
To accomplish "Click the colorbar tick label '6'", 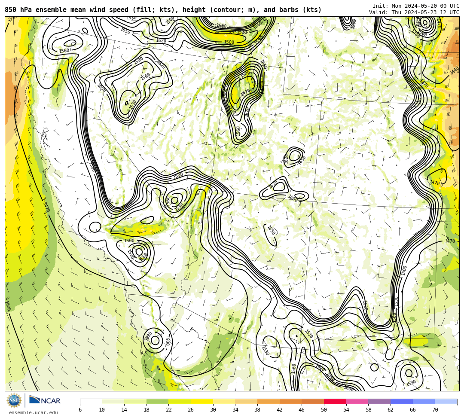I will point(80,410).
